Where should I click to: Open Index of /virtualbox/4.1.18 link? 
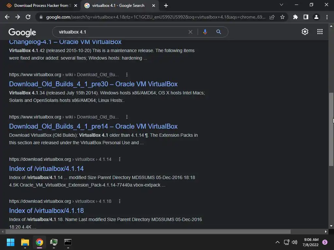click(x=46, y=211)
